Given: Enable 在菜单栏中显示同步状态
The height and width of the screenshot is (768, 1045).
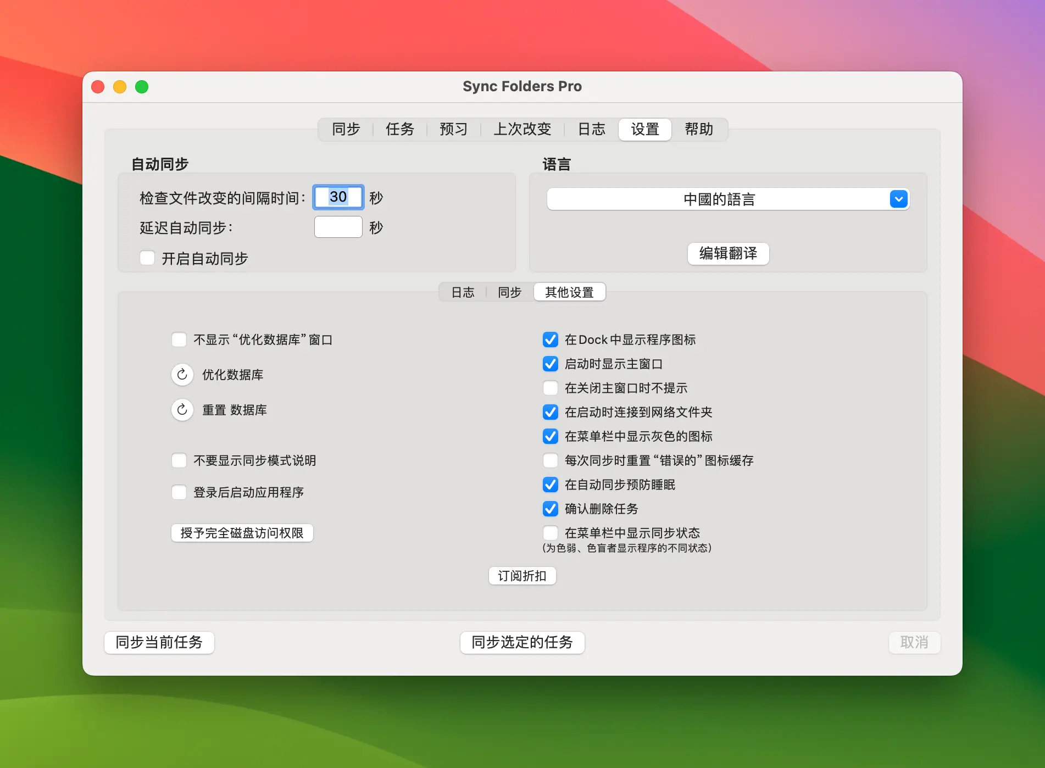Looking at the screenshot, I should point(550,532).
